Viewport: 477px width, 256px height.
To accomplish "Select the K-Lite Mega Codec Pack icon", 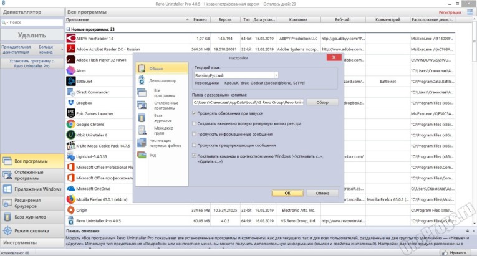I will (x=71, y=146).
